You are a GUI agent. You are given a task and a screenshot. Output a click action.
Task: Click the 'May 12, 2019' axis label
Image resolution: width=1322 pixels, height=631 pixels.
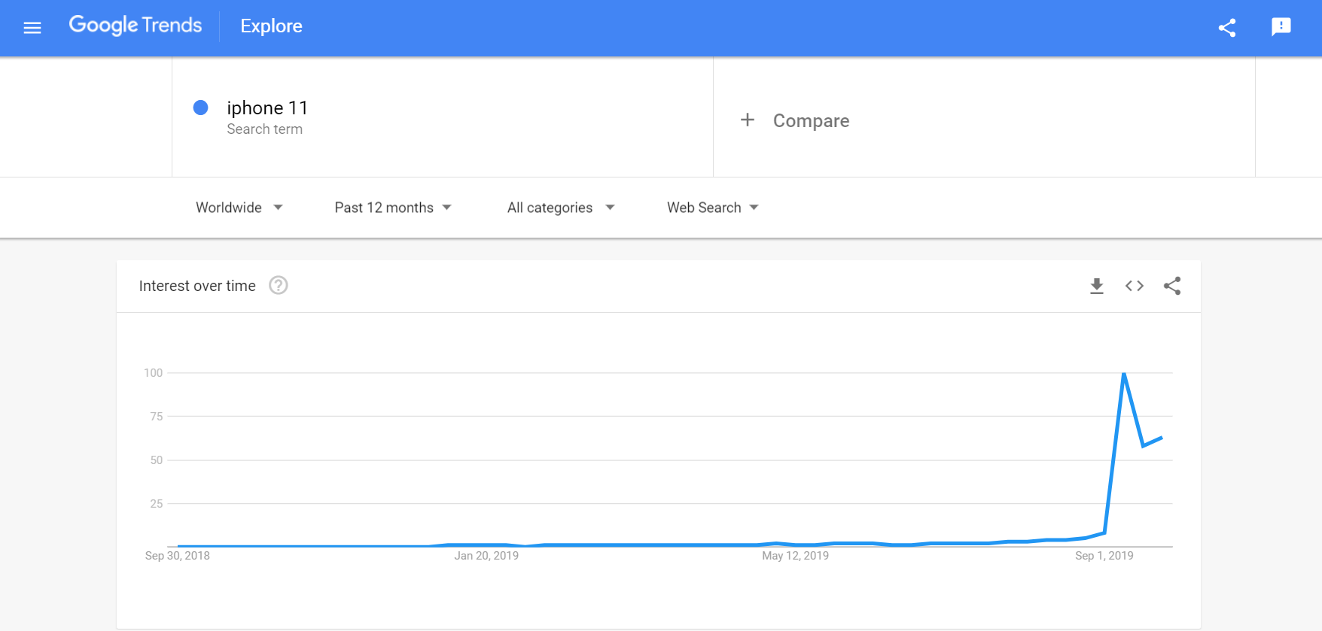point(795,556)
